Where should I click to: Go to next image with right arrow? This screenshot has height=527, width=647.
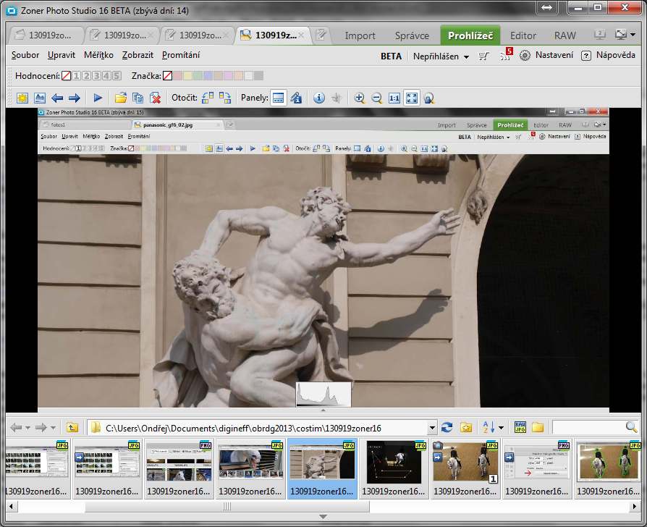[74, 98]
